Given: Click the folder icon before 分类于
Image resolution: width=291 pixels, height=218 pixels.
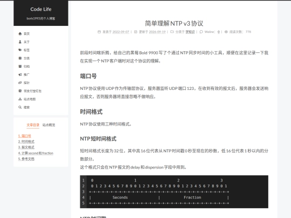Looking at the screenshot, I should [x=172, y=32].
